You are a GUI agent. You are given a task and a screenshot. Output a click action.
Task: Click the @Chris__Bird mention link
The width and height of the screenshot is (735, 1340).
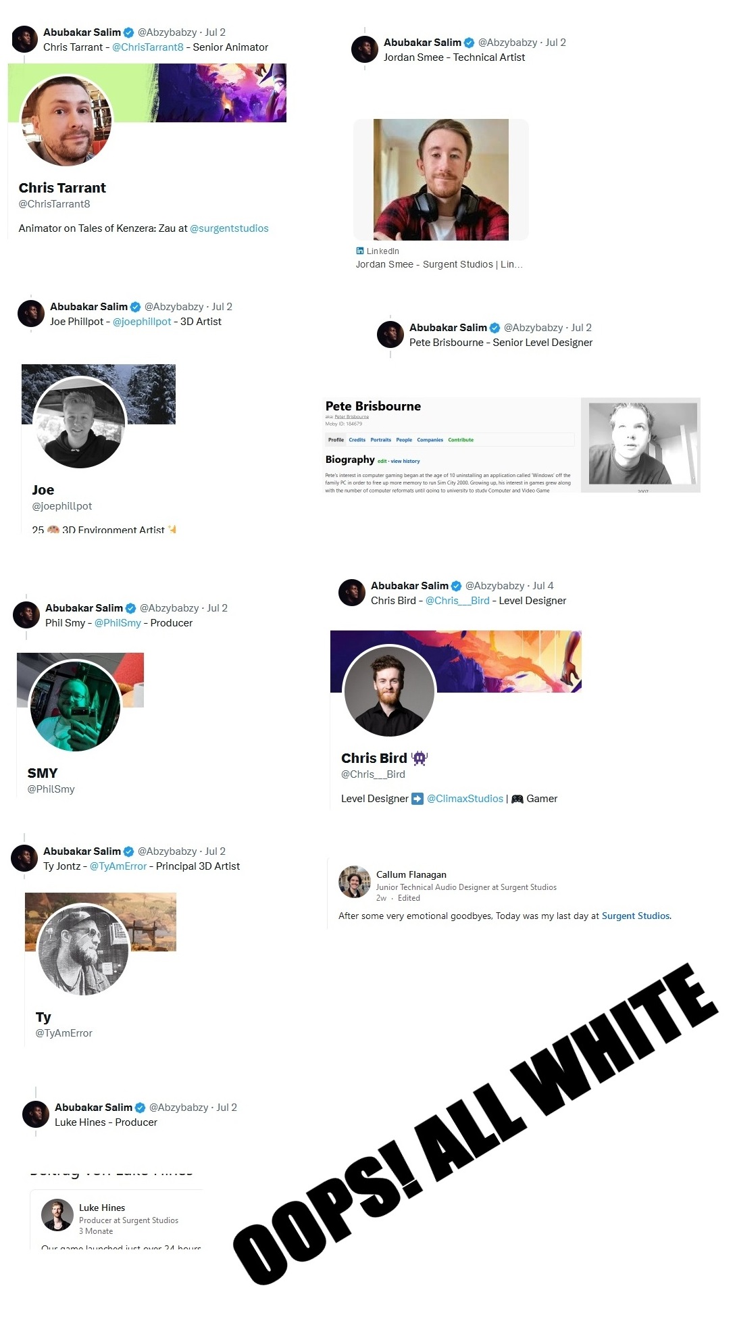pos(457,601)
